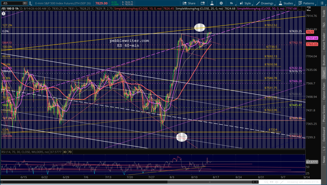Expand the ellipsis for more study values

point(300,9)
